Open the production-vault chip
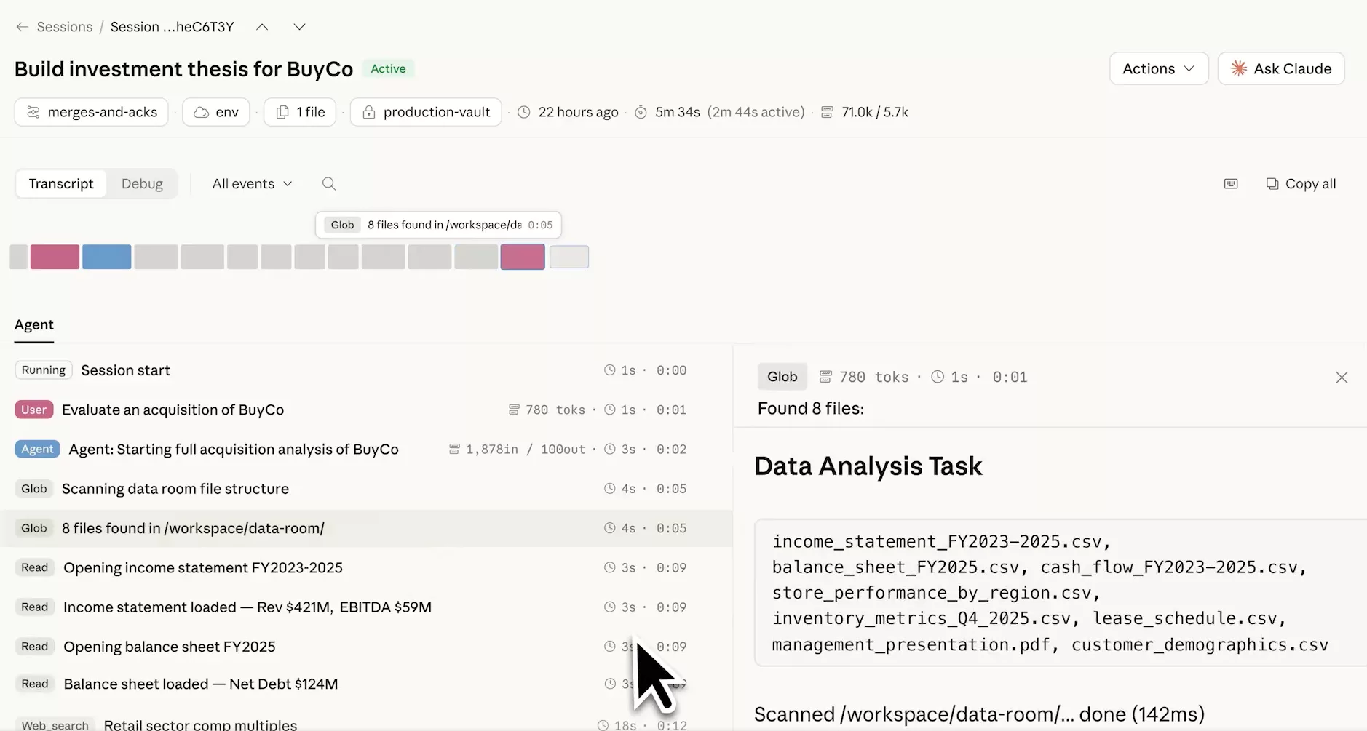Screen dimensions: 1367x731 tap(426, 112)
